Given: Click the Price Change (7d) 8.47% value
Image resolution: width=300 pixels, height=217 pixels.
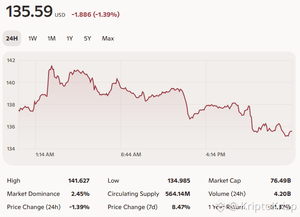Looking at the screenshot, I should pos(181,207).
